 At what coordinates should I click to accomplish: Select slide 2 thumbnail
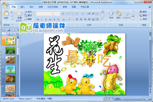point(10,50)
